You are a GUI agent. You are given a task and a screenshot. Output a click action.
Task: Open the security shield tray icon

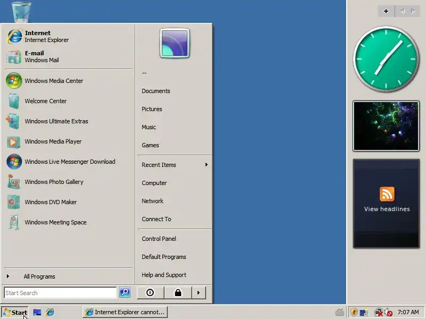pos(354,312)
